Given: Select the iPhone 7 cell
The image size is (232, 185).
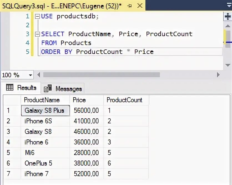Looking at the screenshot, I should tap(45, 174).
